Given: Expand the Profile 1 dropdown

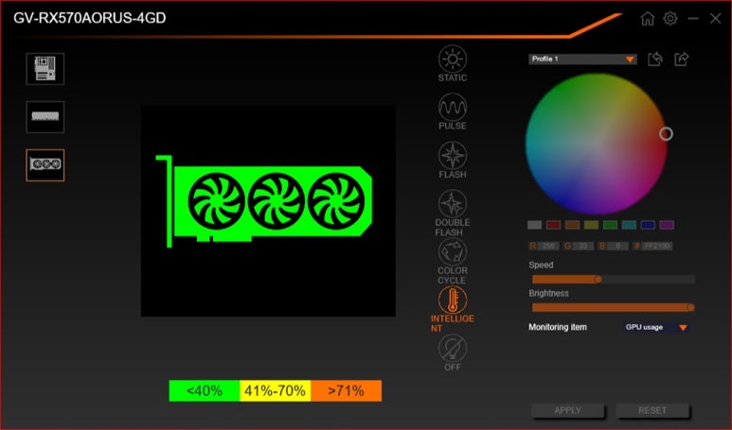Looking at the screenshot, I should (582, 59).
